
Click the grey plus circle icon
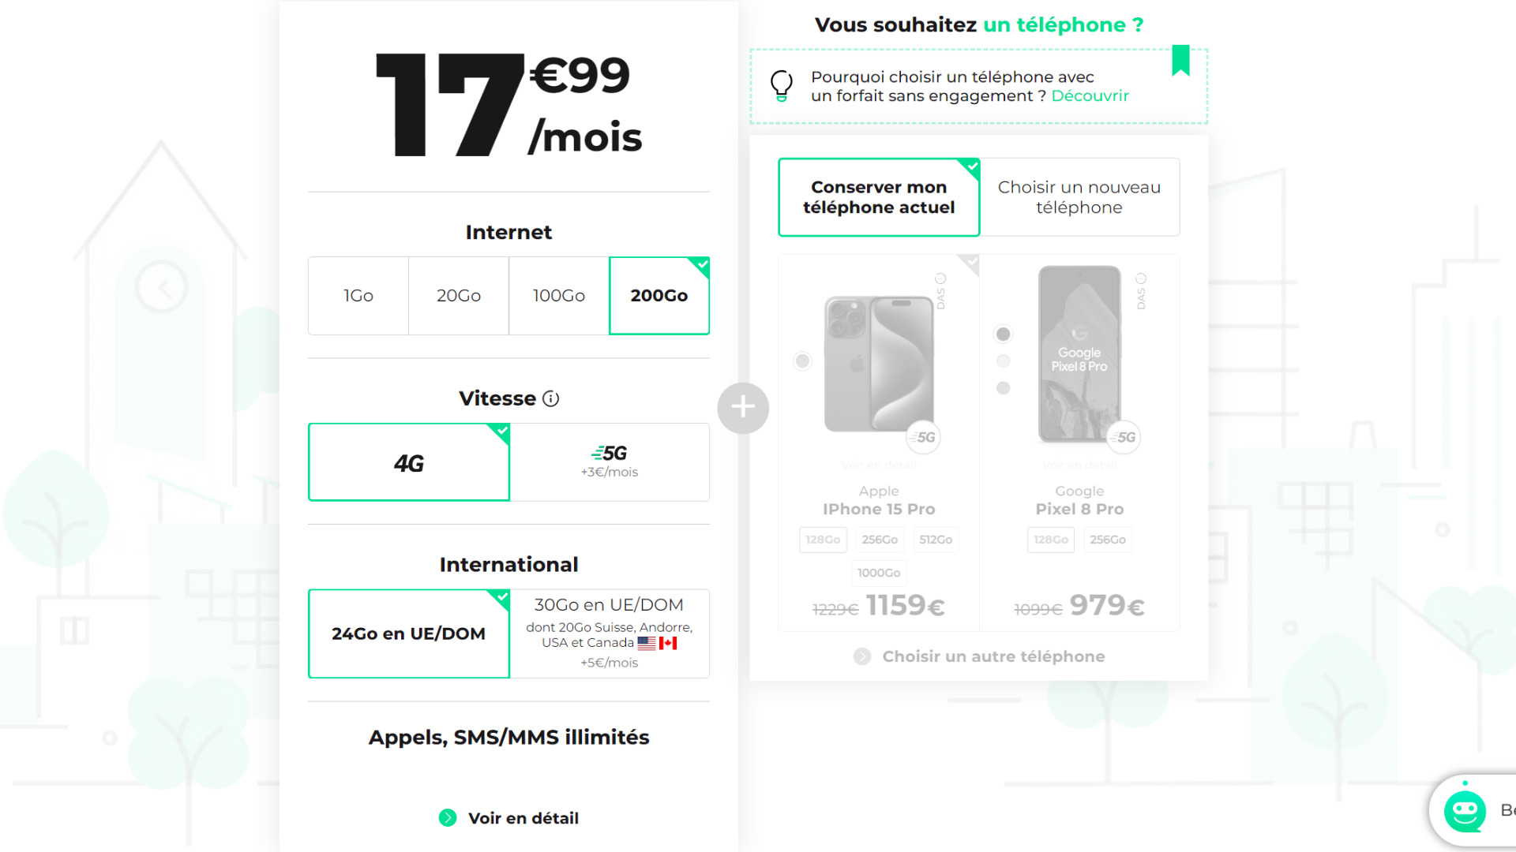pos(743,408)
